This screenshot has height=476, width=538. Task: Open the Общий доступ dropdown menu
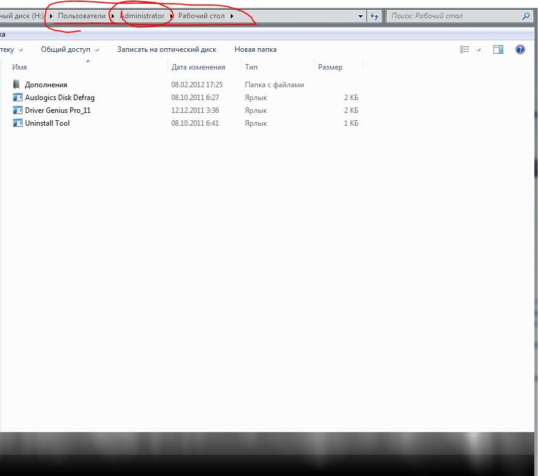tap(70, 49)
